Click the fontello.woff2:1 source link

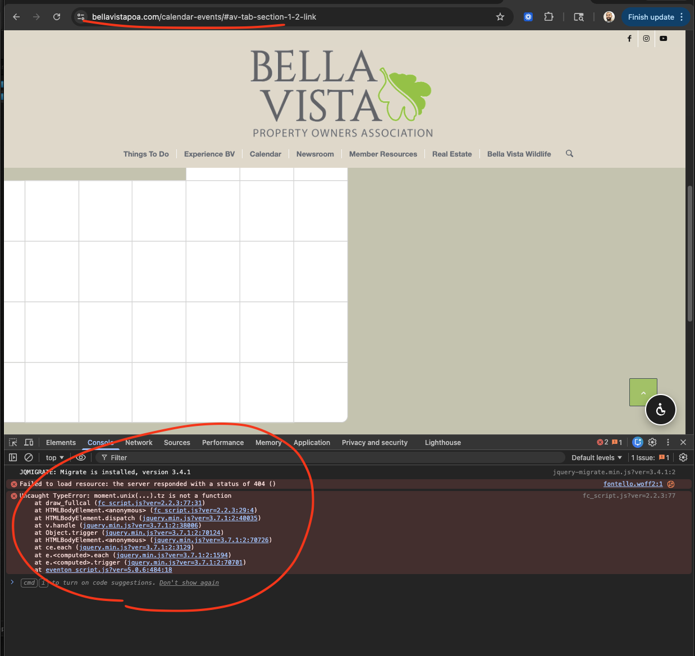(633, 484)
